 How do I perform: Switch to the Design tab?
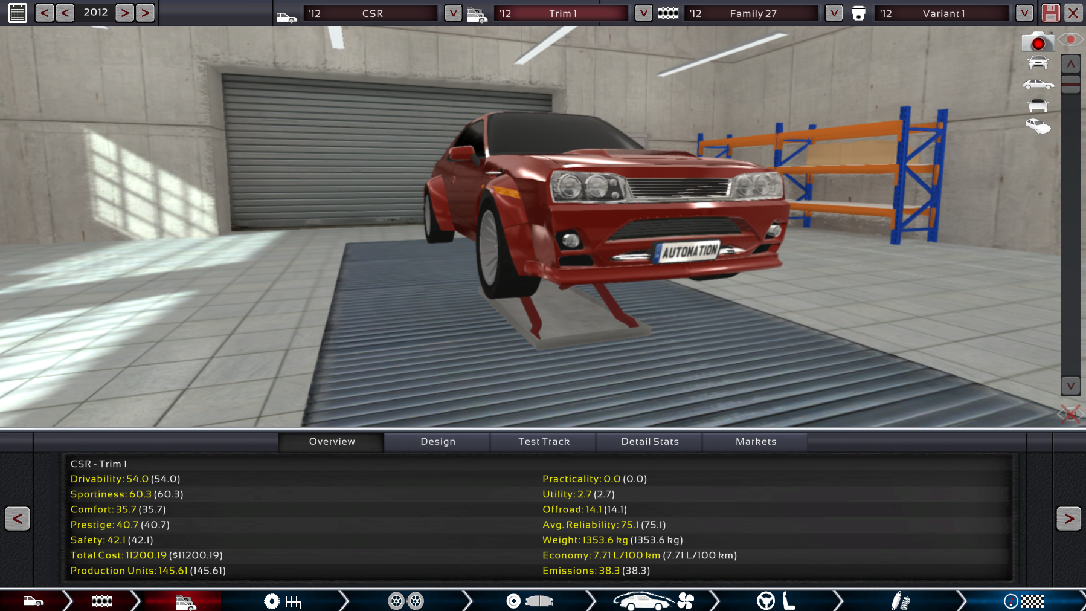pos(438,442)
